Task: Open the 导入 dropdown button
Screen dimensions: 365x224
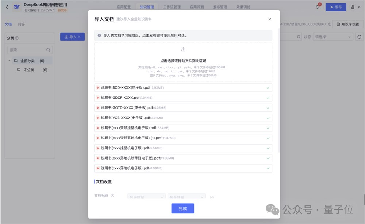Action: click(x=72, y=37)
